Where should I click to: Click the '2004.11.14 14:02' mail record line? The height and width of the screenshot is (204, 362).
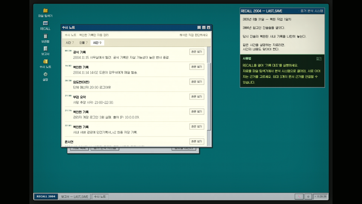click(105, 73)
